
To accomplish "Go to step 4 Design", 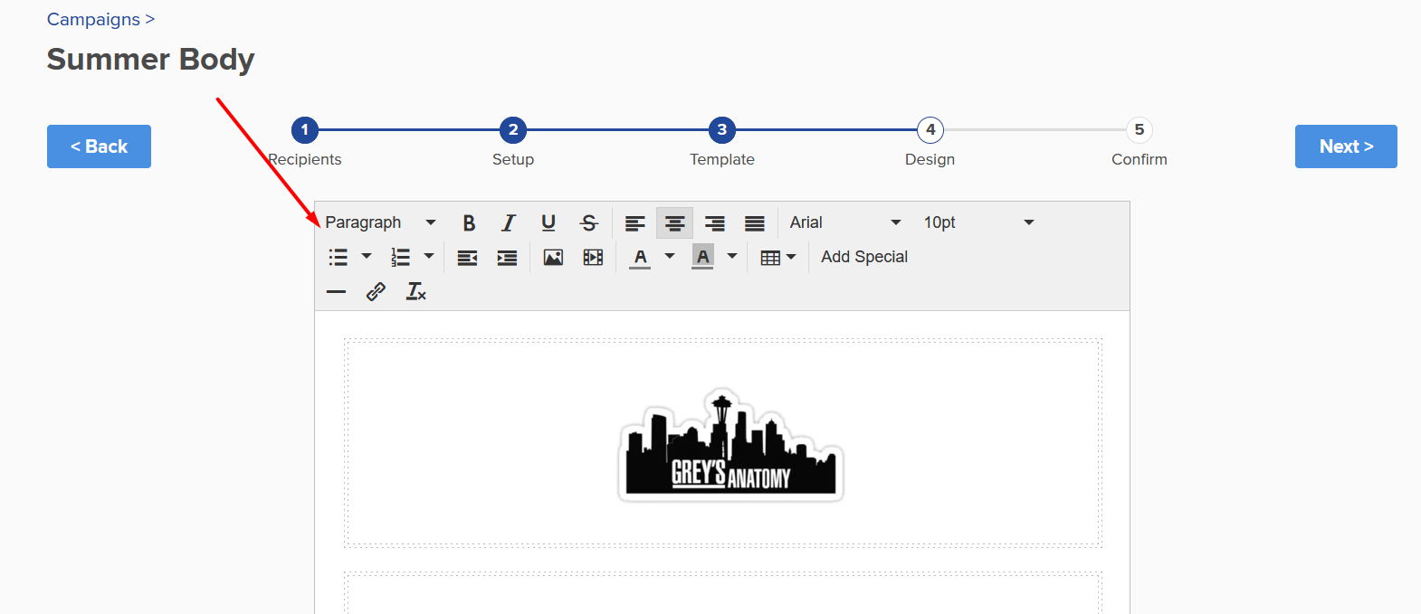I will click(930, 130).
